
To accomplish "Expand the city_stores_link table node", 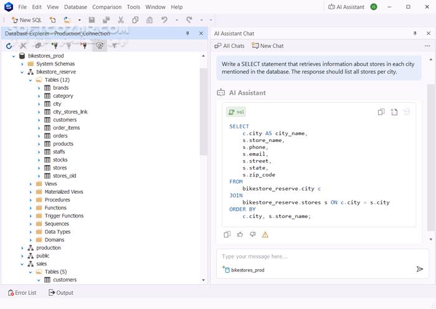I will tap(39, 112).
